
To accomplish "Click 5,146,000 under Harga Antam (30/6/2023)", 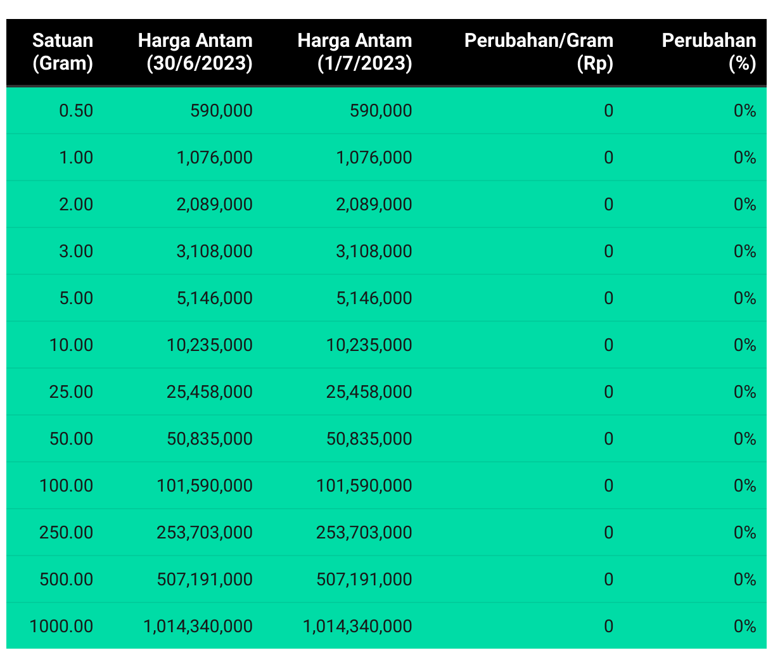I will click(x=215, y=298).
